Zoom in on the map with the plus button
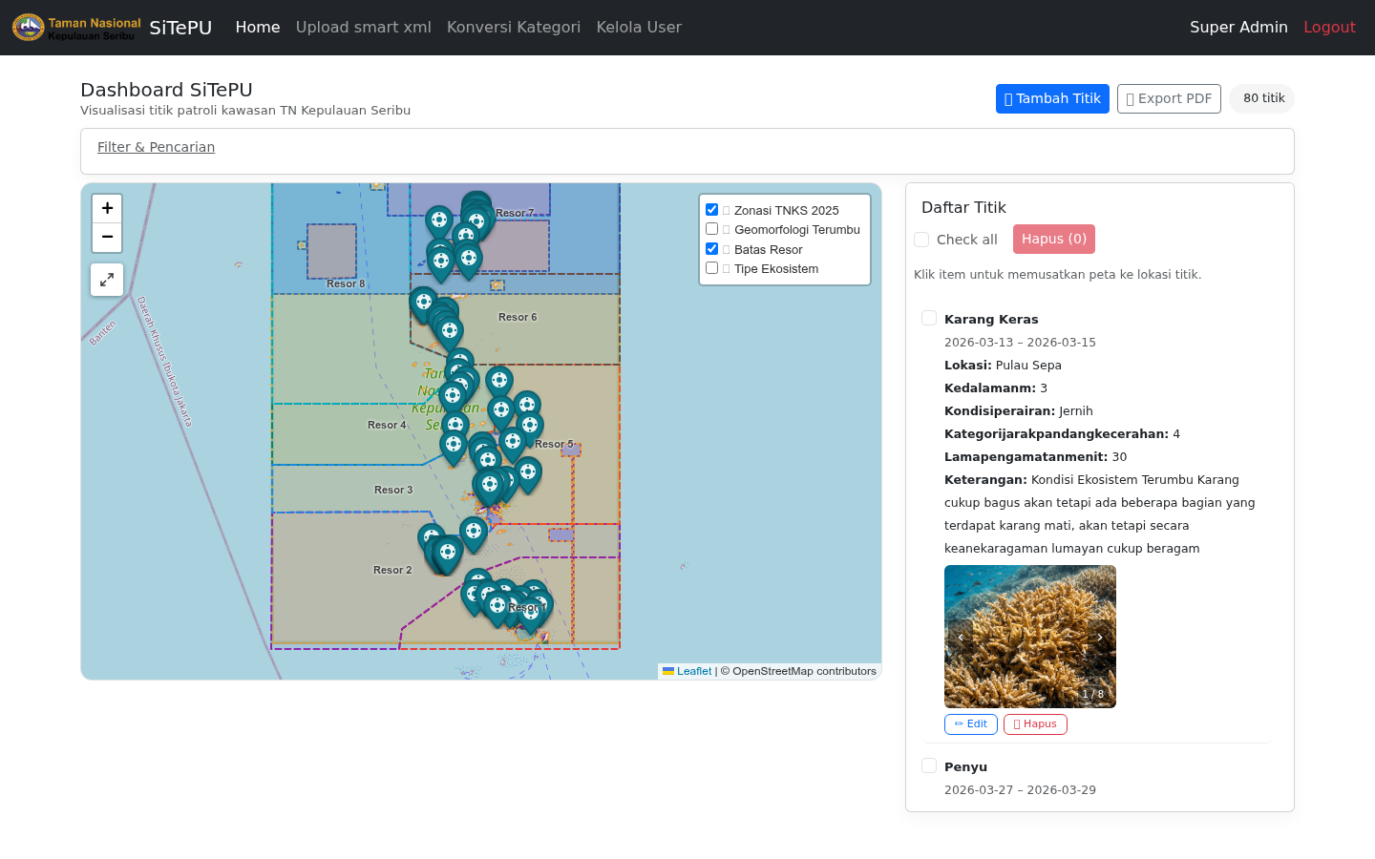Screen dimensions: 1375x859 click(x=107, y=208)
